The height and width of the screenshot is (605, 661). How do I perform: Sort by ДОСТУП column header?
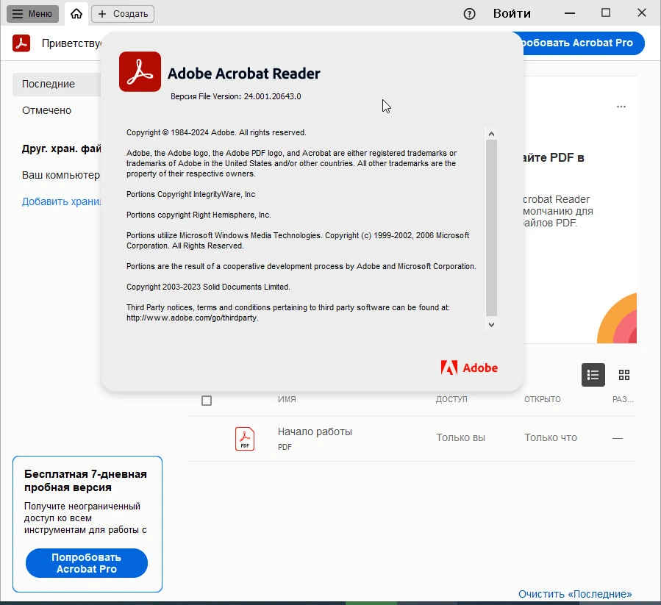tap(451, 399)
